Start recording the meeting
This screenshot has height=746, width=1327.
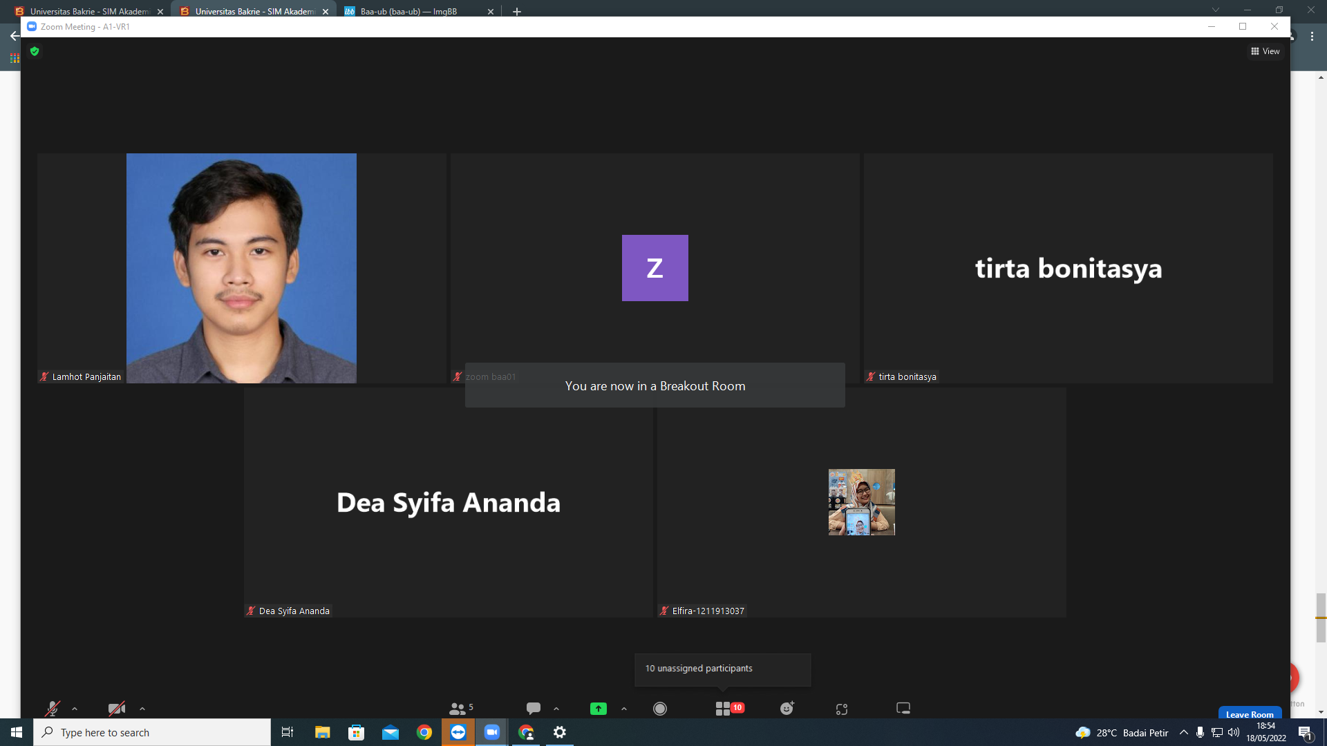[x=660, y=709]
